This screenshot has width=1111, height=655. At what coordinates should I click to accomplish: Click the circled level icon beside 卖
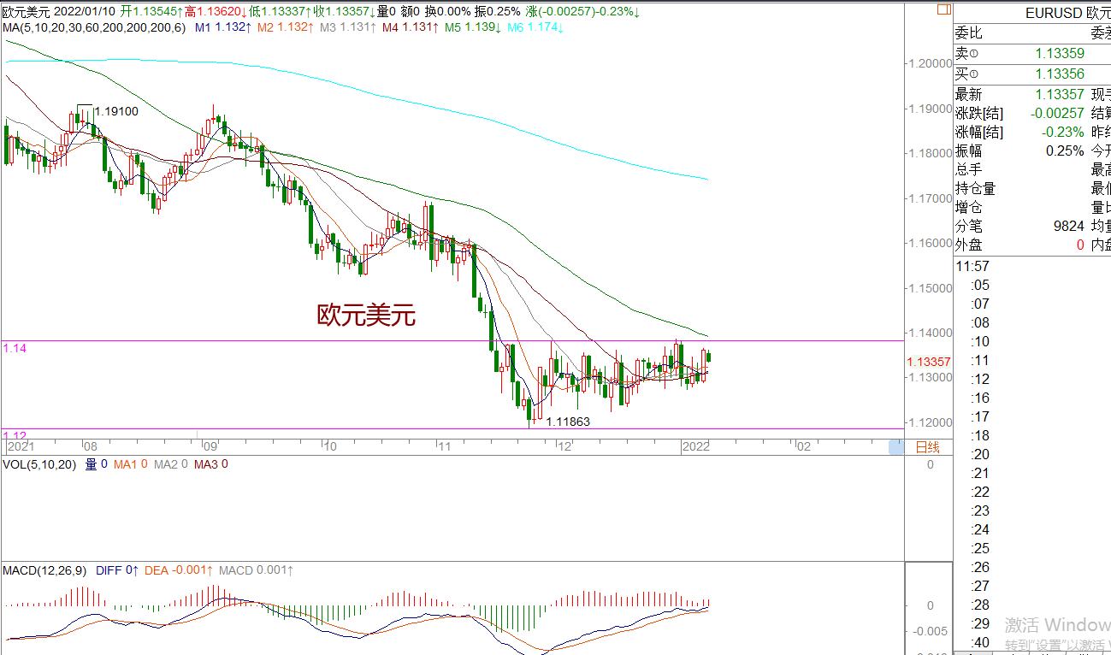coord(973,54)
